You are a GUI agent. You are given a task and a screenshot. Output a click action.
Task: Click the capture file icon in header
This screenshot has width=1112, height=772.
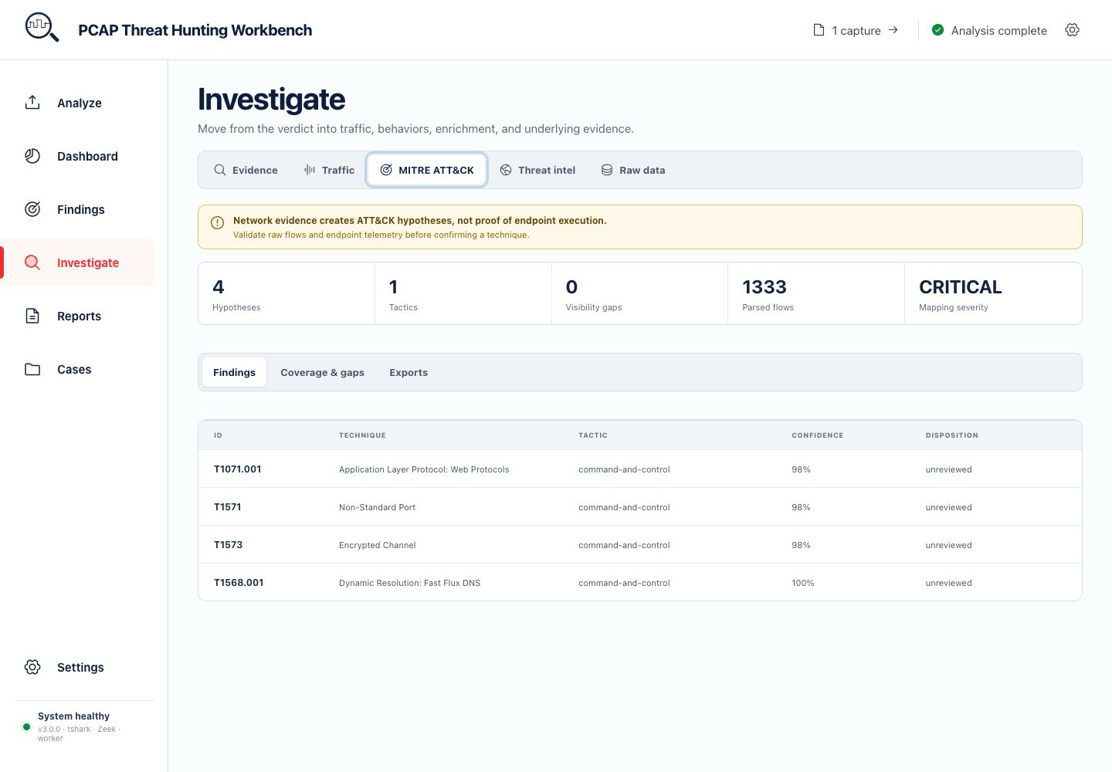point(819,30)
